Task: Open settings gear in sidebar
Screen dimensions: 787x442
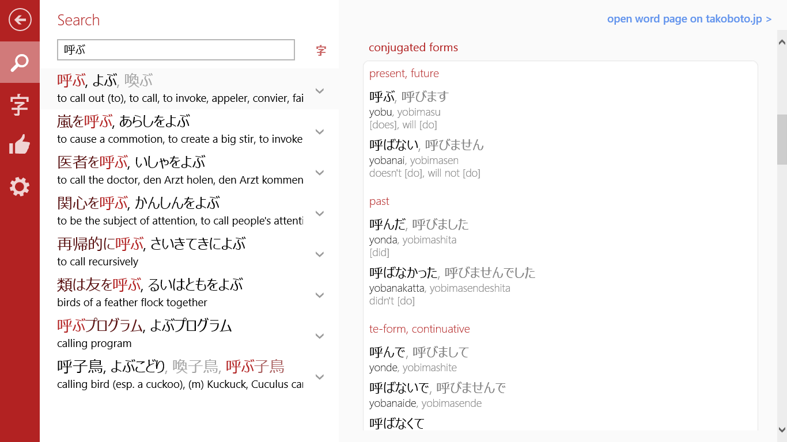Action: pos(20,186)
